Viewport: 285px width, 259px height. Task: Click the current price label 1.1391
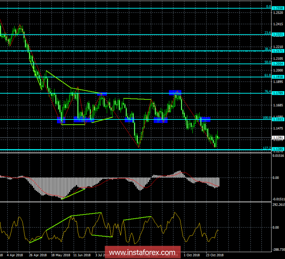(277, 137)
